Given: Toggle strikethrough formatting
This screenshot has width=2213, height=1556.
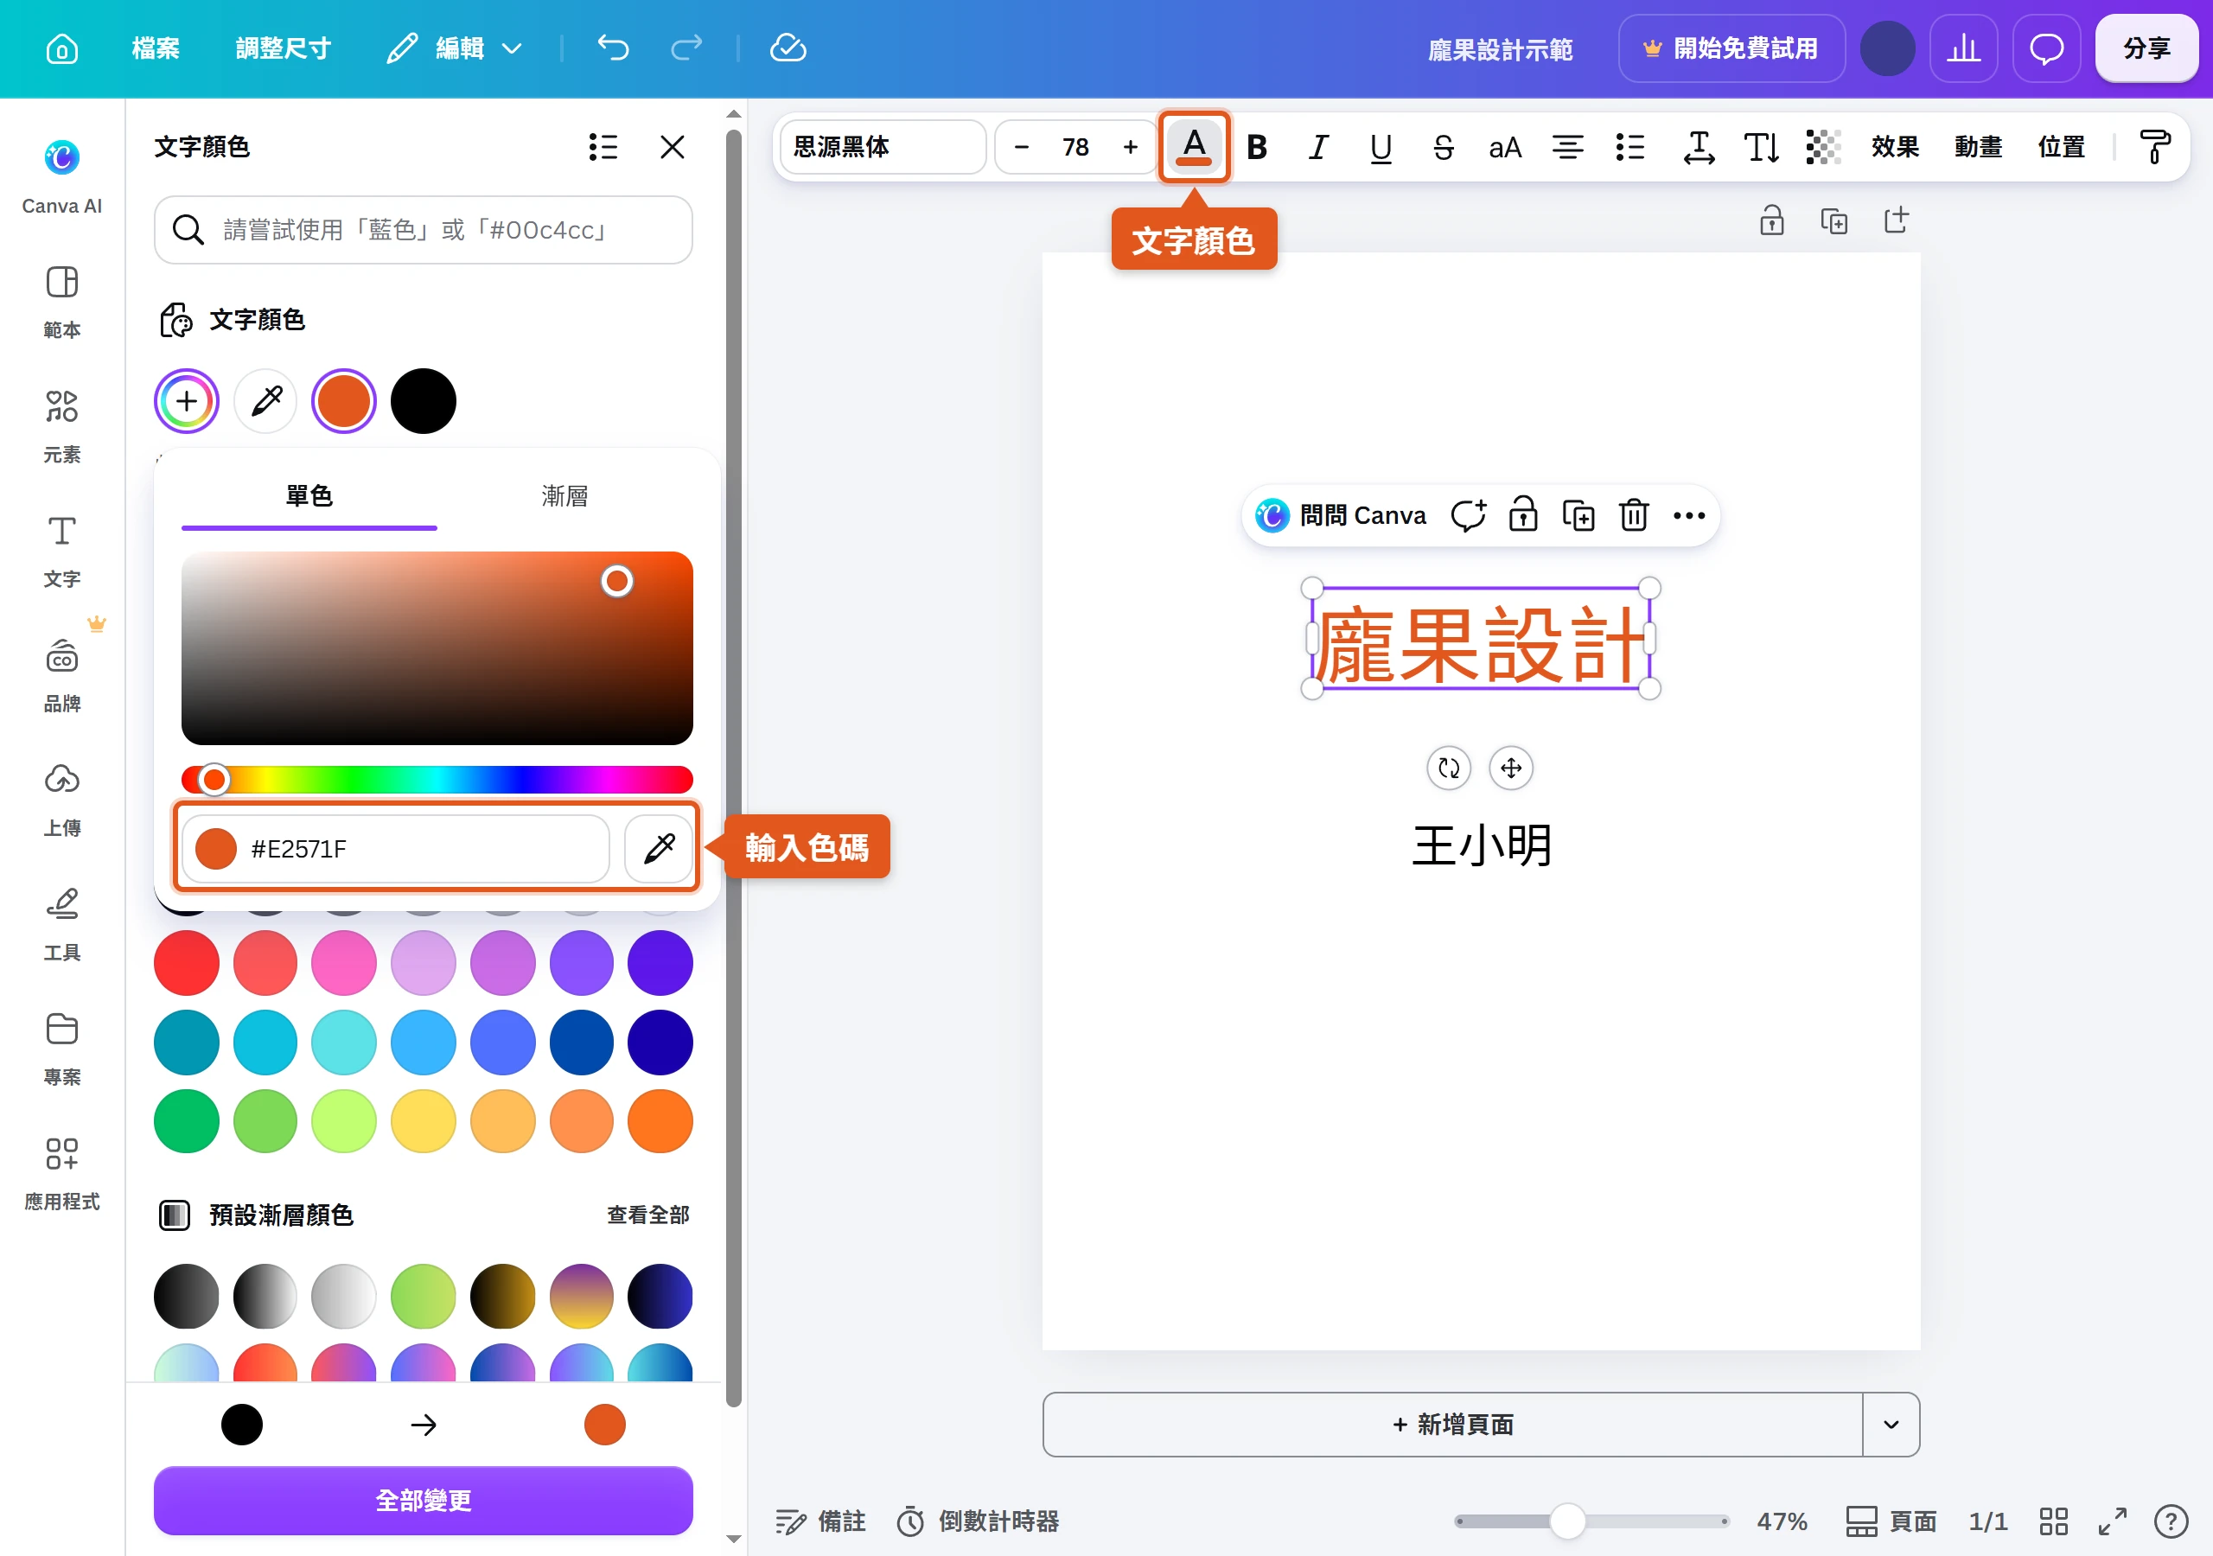Looking at the screenshot, I should pos(1443,147).
